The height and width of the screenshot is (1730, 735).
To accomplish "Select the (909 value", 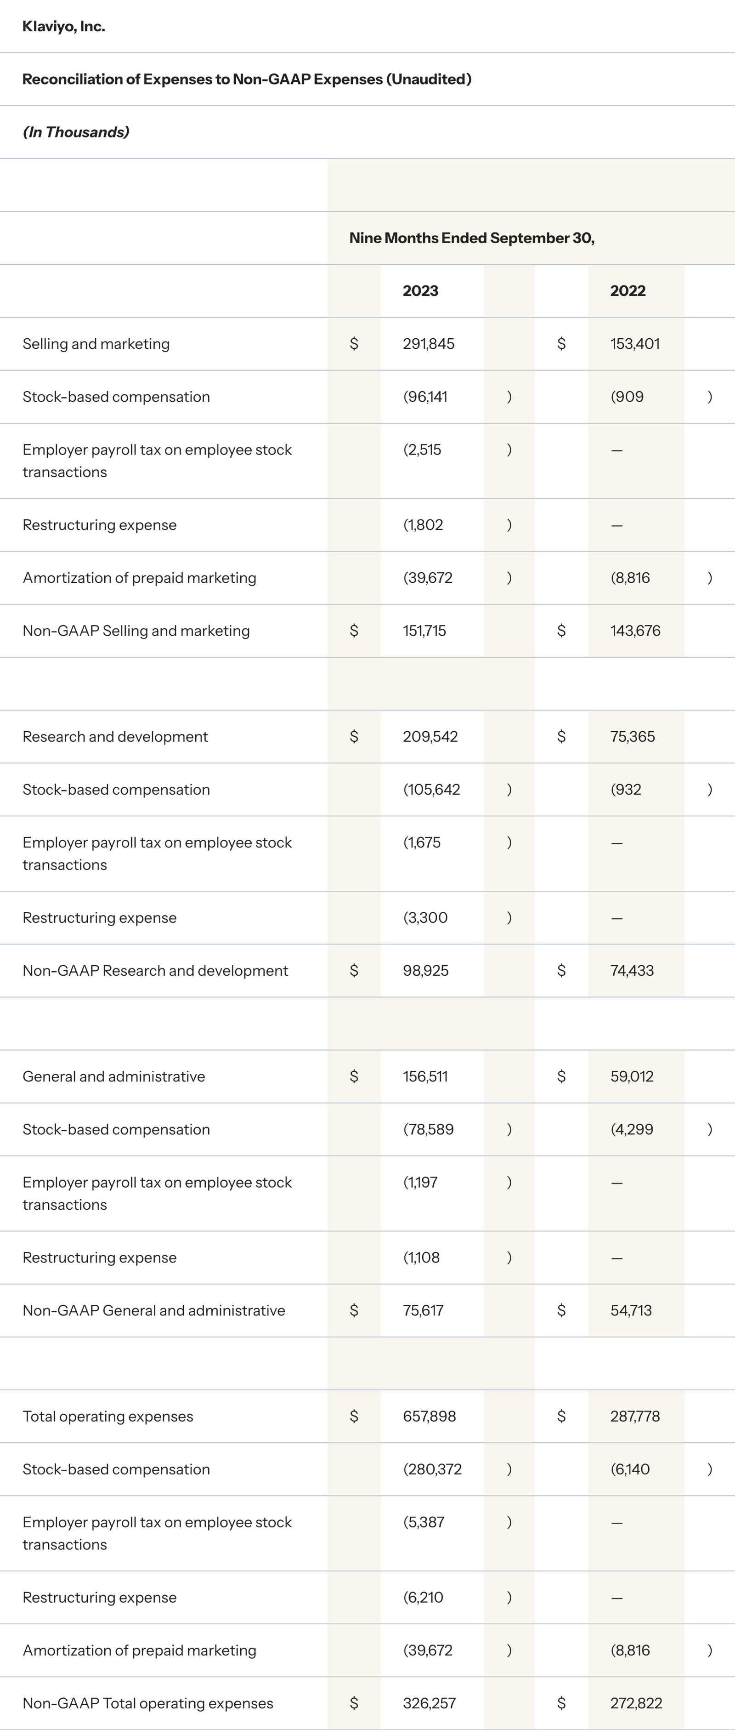I will (627, 397).
